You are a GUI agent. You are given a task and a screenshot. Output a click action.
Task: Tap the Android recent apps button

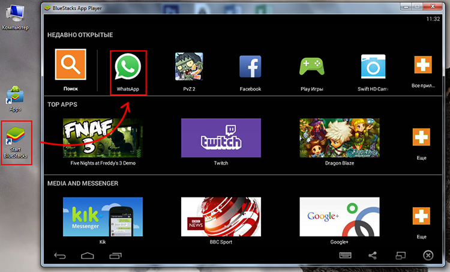(115, 256)
